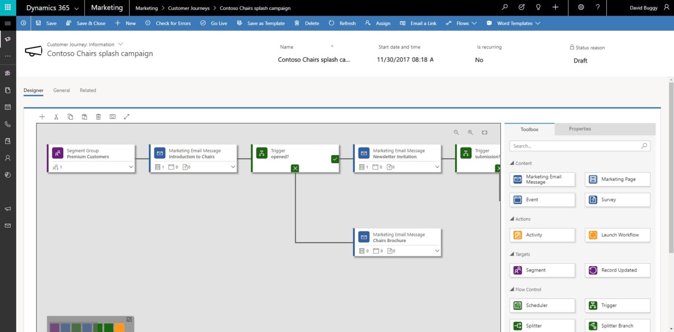The image size is (674, 332).
Task: Click the Refresh command
Action: coord(342,23)
